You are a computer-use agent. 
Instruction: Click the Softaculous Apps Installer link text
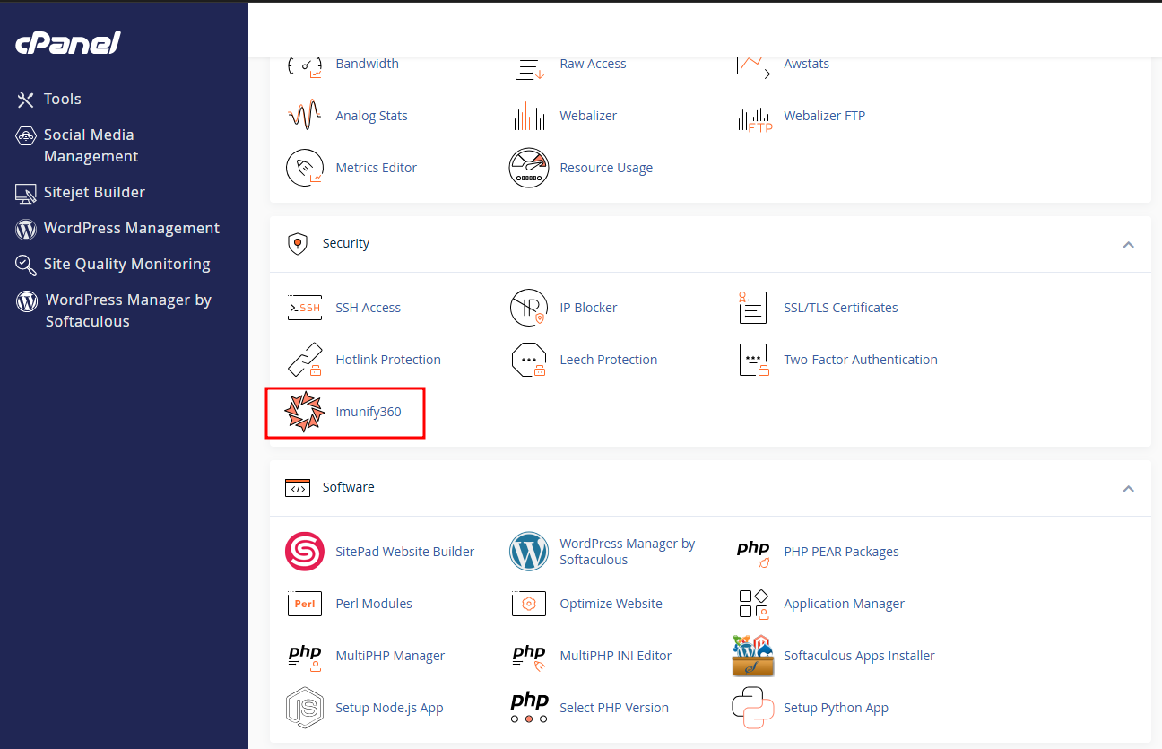(x=859, y=656)
